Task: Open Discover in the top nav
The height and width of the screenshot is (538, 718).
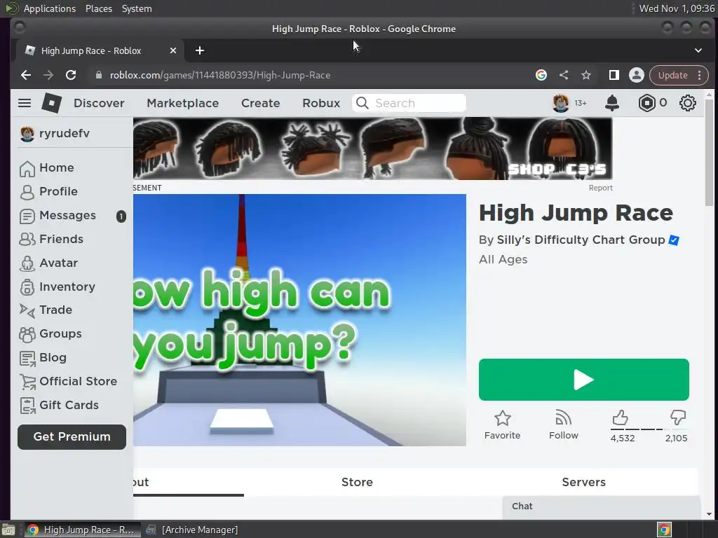Action: [x=99, y=103]
